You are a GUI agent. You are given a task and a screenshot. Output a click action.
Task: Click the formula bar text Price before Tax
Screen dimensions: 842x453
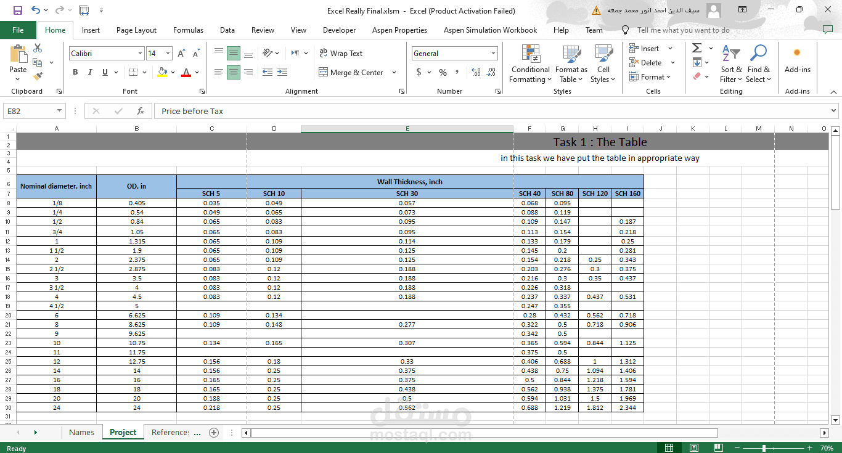[x=192, y=111]
